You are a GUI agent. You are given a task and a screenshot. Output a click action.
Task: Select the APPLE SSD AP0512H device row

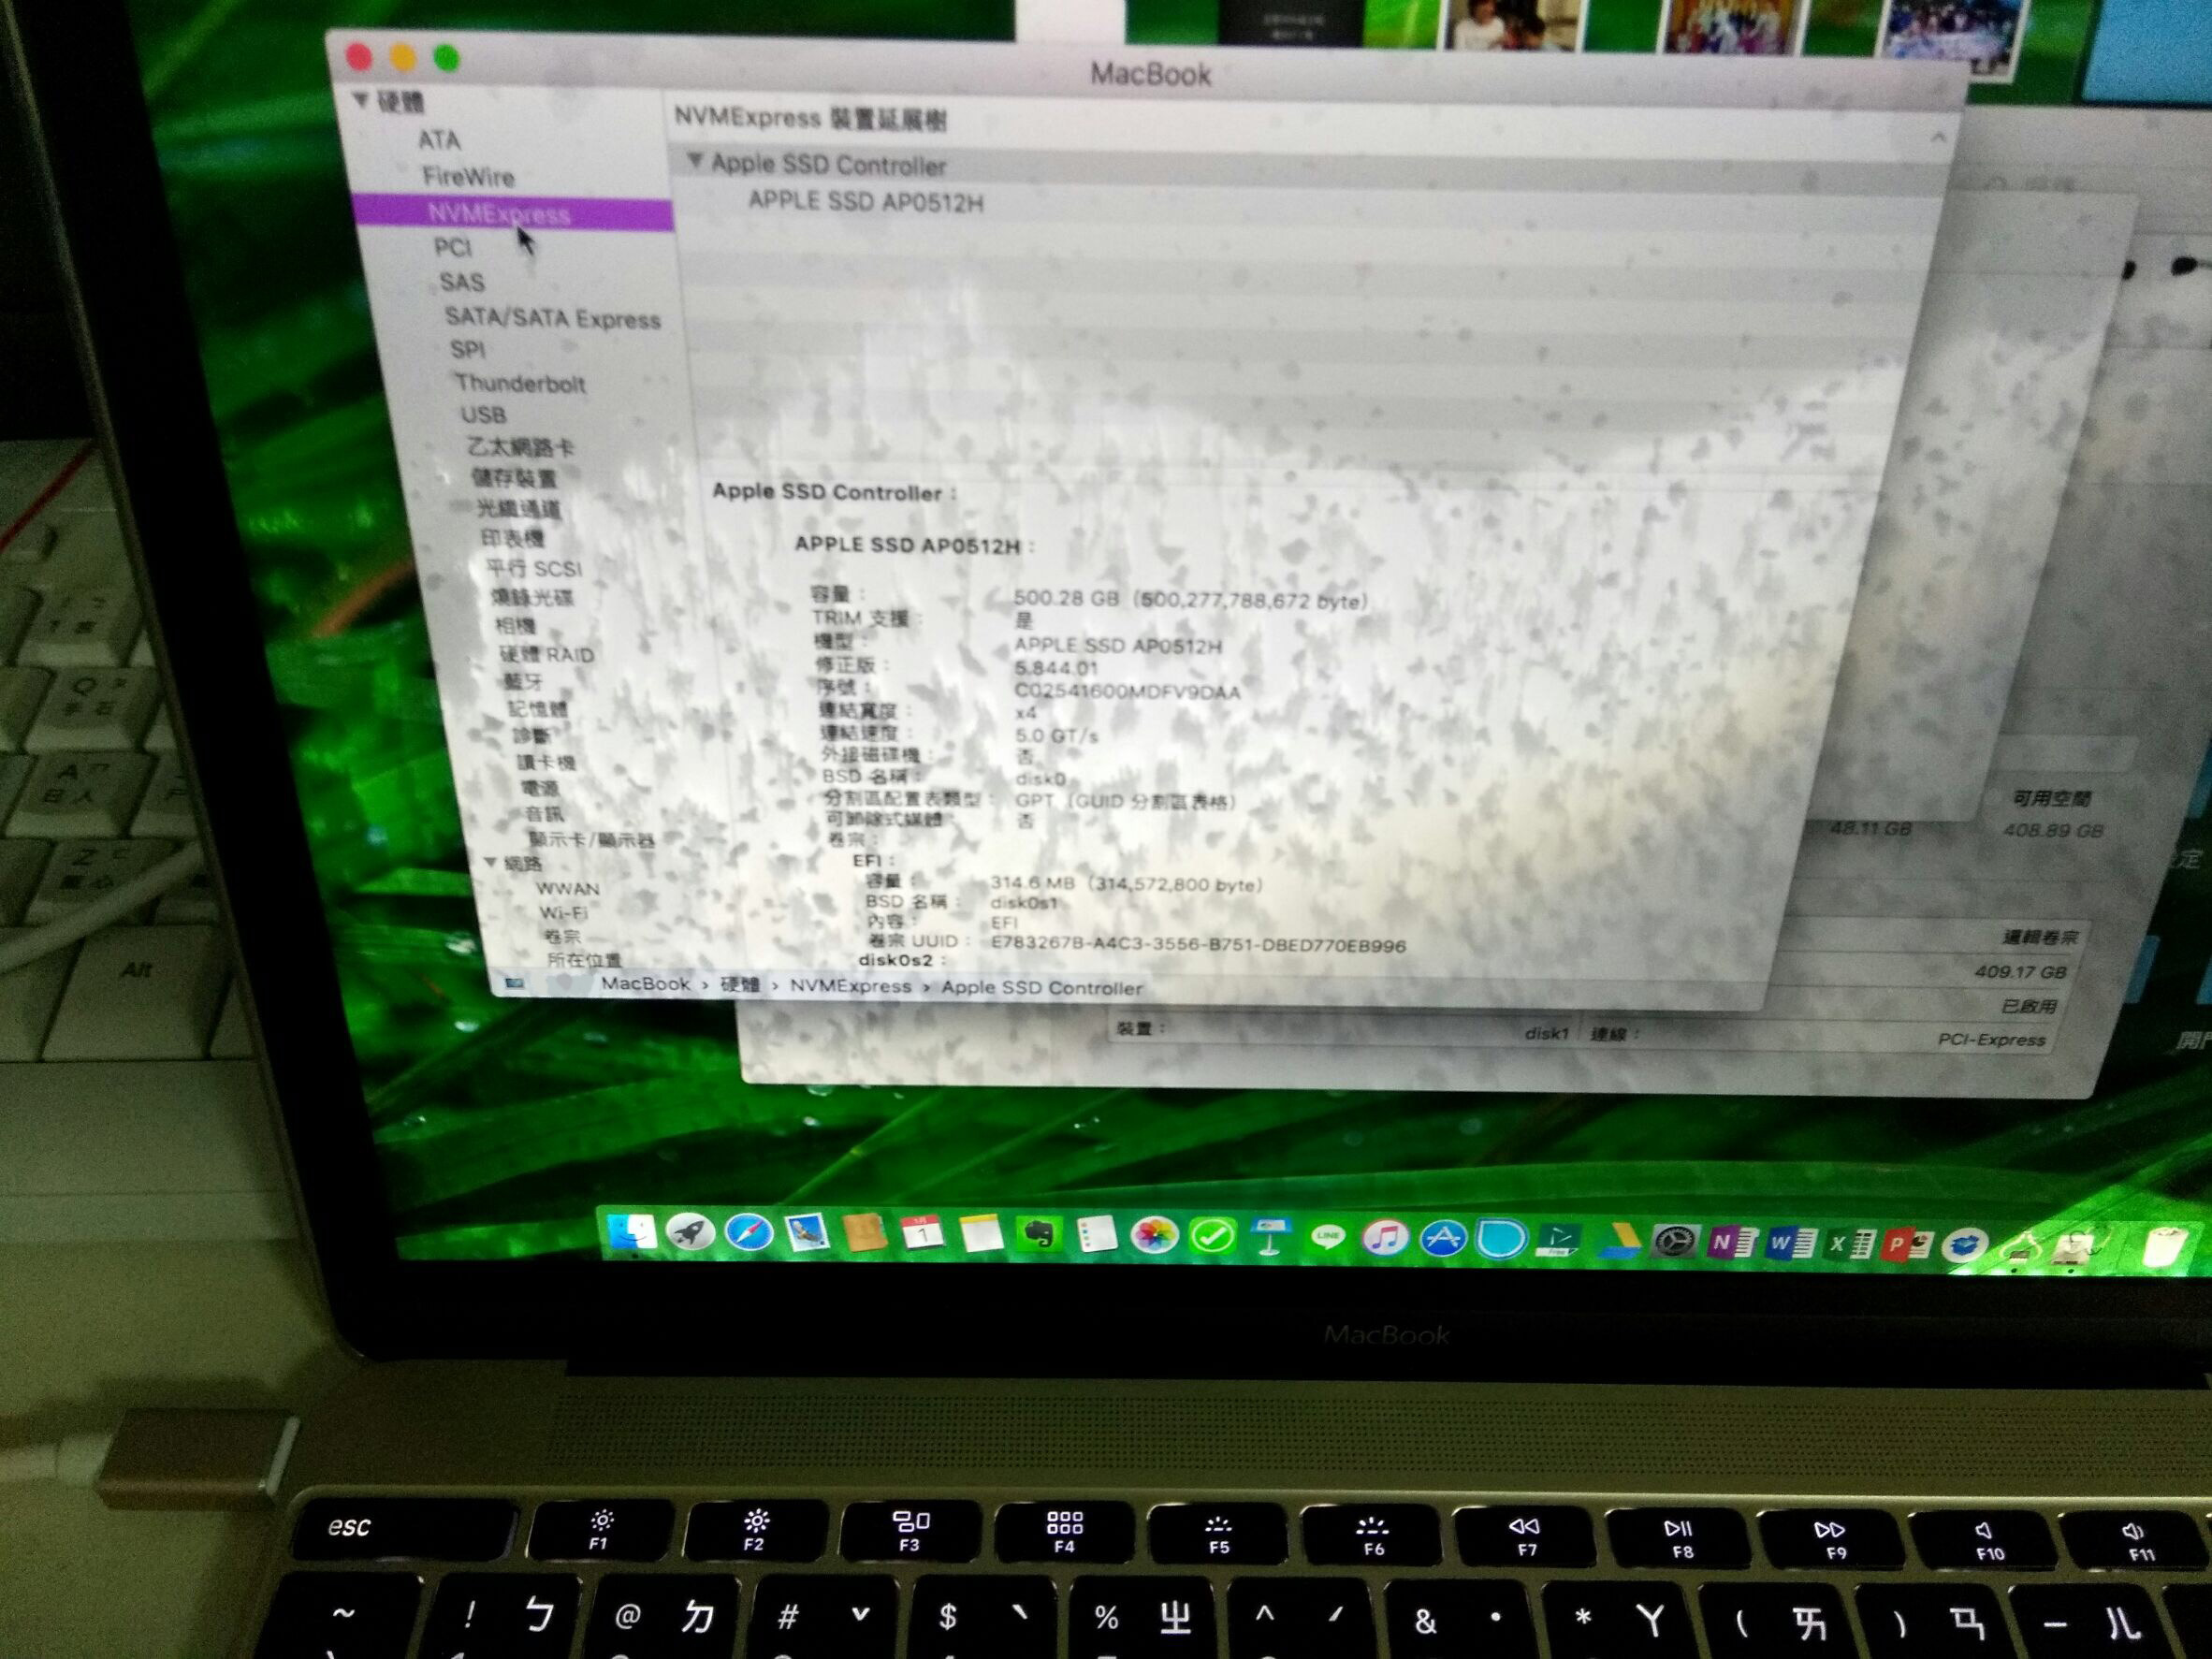pyautogui.click(x=865, y=203)
